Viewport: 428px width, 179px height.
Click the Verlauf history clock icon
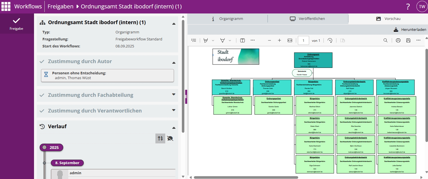pyautogui.click(x=42, y=127)
